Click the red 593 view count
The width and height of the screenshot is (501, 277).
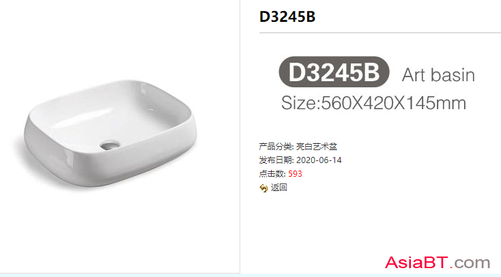pyautogui.click(x=295, y=174)
